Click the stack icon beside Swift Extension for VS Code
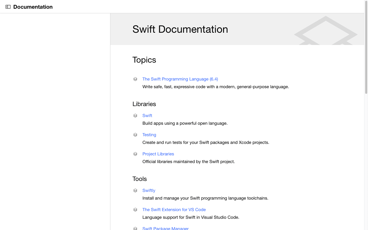368x230 pixels. [135, 210]
